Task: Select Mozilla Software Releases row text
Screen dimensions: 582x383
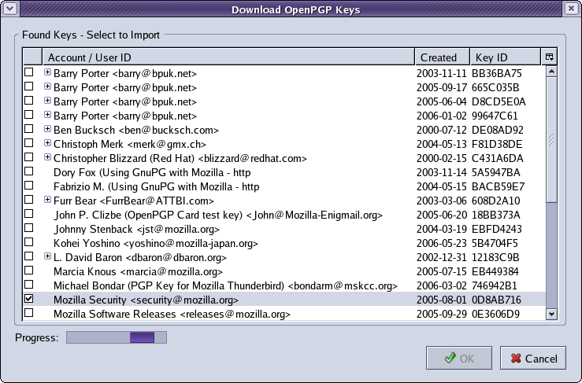Action: pyautogui.click(x=172, y=315)
